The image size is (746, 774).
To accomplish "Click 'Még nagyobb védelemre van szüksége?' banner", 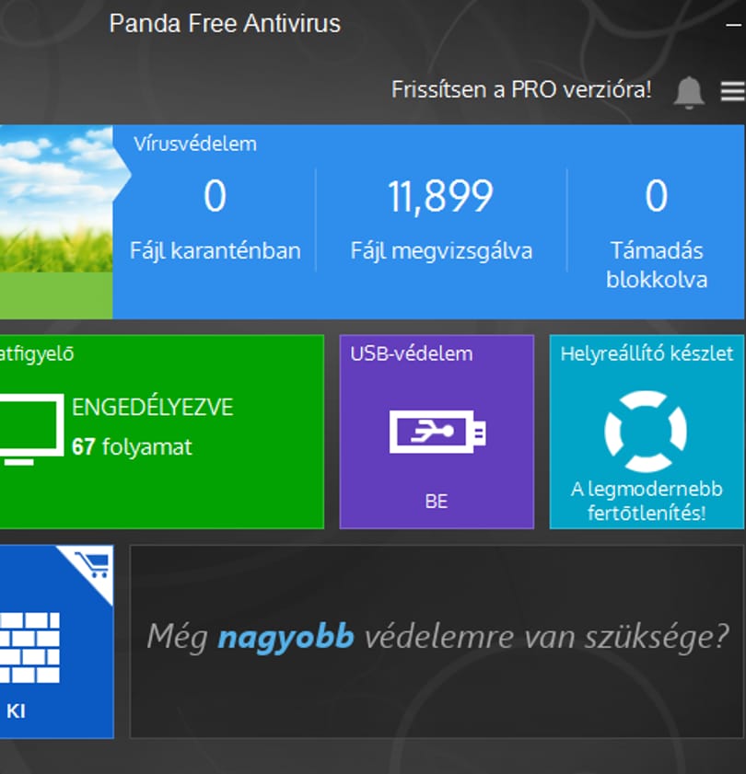I will [x=437, y=641].
